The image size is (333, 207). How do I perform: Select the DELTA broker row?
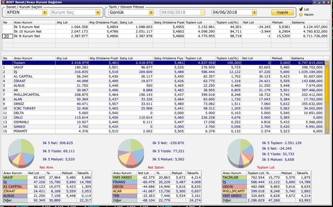pyautogui.click(x=163, y=113)
